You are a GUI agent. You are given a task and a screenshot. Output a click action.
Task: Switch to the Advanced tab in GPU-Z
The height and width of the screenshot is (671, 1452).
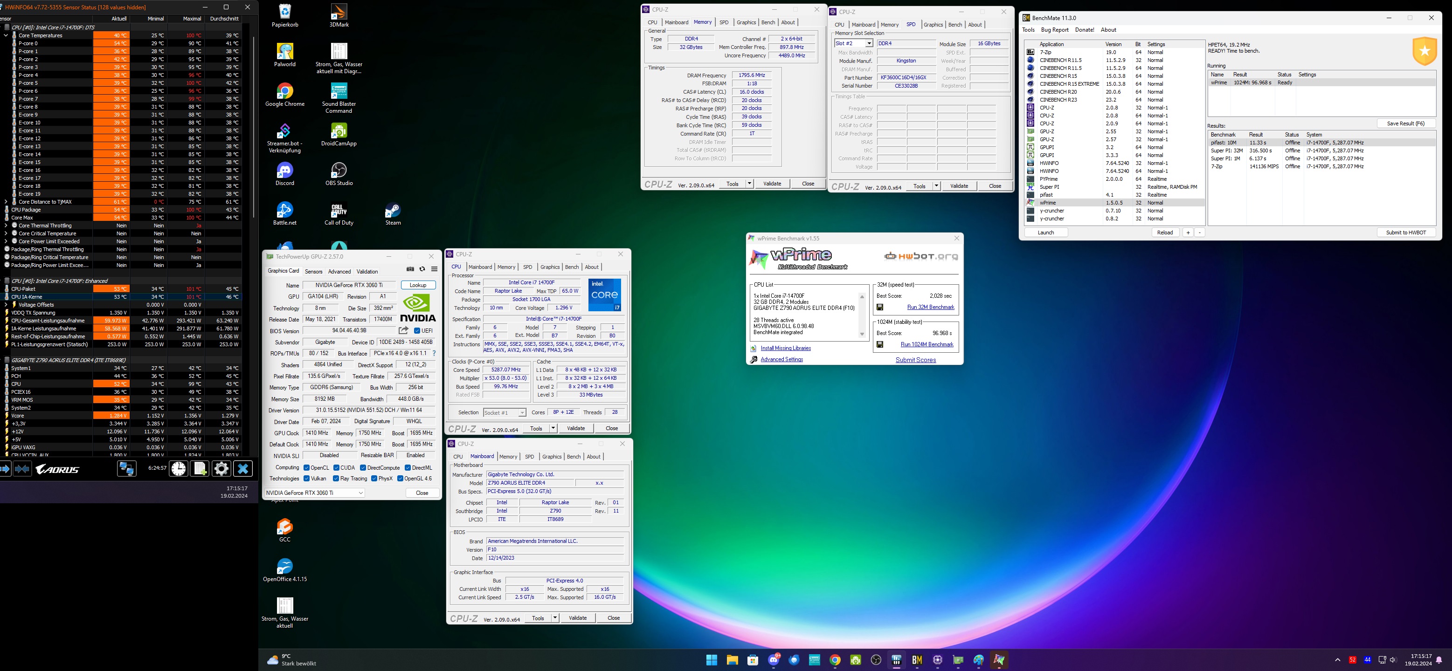pyautogui.click(x=339, y=272)
